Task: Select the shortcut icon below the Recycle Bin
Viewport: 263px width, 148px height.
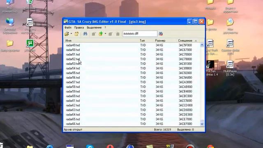Action: 30,26
